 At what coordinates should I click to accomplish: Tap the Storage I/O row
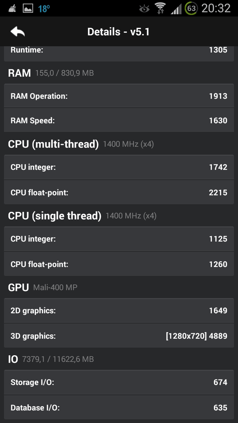click(119, 382)
